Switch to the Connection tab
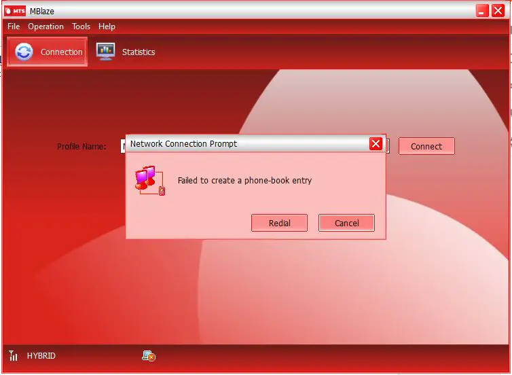The height and width of the screenshot is (375, 512). point(47,52)
